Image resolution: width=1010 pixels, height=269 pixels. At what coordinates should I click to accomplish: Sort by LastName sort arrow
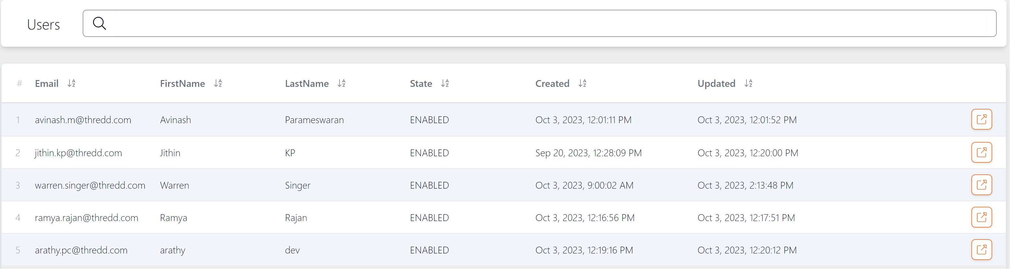tap(341, 83)
